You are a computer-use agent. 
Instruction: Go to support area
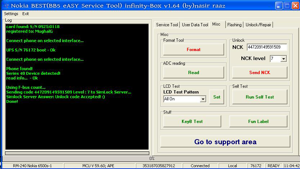pos(225,142)
